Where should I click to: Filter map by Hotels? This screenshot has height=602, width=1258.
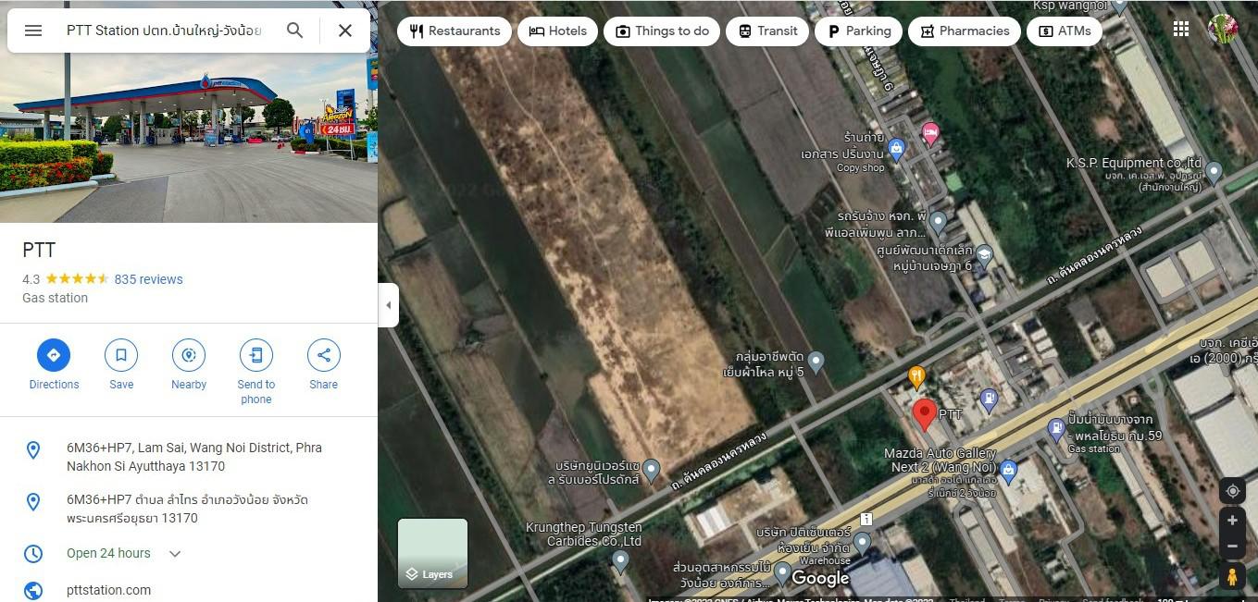pyautogui.click(x=558, y=31)
